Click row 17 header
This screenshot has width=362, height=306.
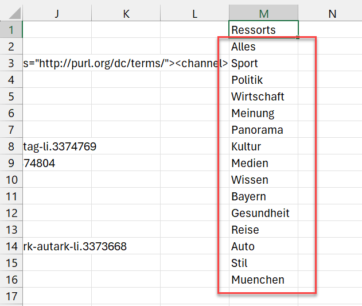[x=11, y=296]
